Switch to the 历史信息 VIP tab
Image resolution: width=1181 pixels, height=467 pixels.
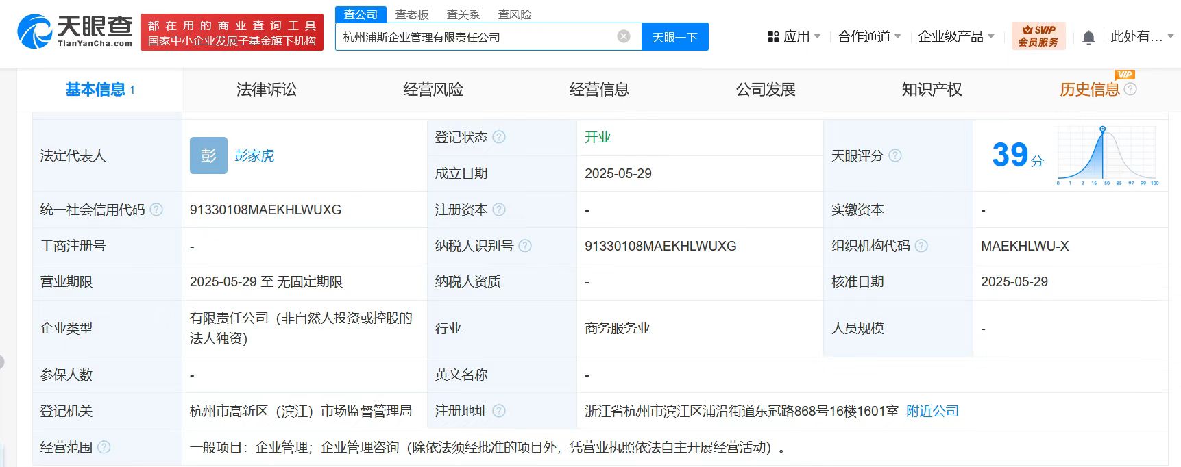tap(1090, 90)
